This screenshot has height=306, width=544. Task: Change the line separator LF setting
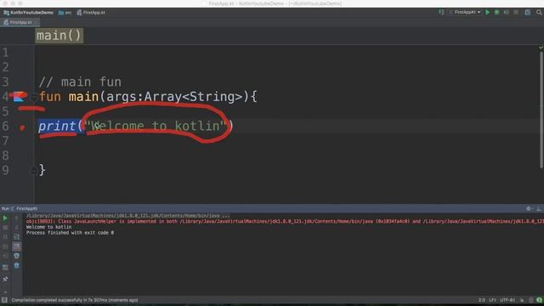click(x=492, y=300)
